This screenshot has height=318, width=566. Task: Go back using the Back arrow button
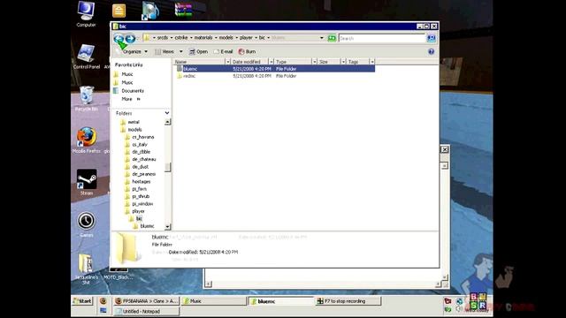(119, 38)
